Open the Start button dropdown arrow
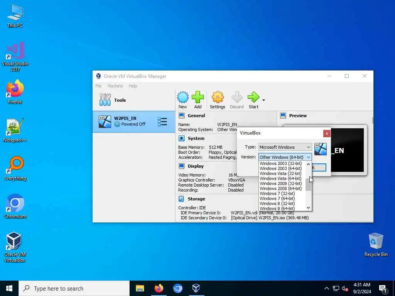395x296 pixels. coord(263,100)
